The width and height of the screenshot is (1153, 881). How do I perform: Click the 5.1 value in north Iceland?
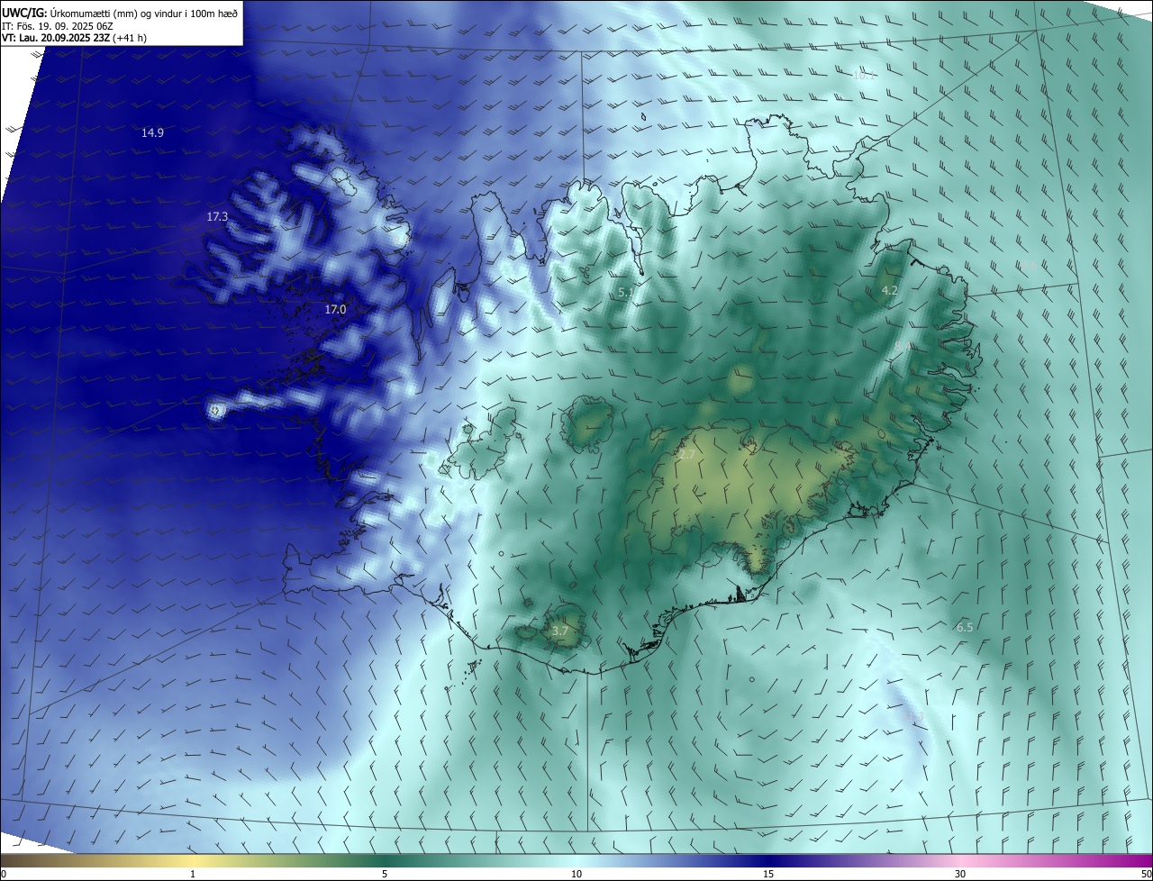click(626, 292)
